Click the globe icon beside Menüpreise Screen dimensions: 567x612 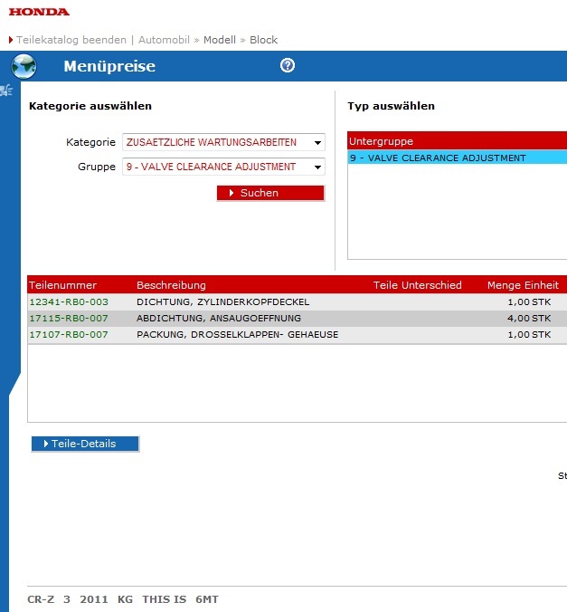tap(24, 66)
